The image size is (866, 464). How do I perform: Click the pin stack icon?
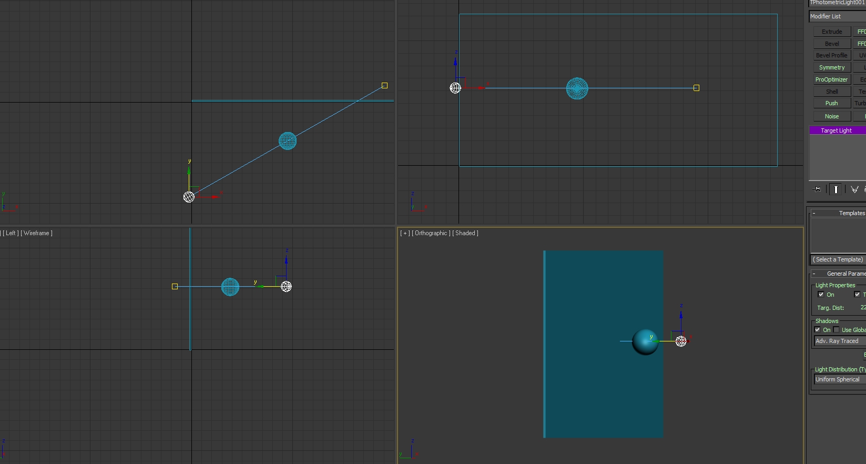tap(817, 189)
